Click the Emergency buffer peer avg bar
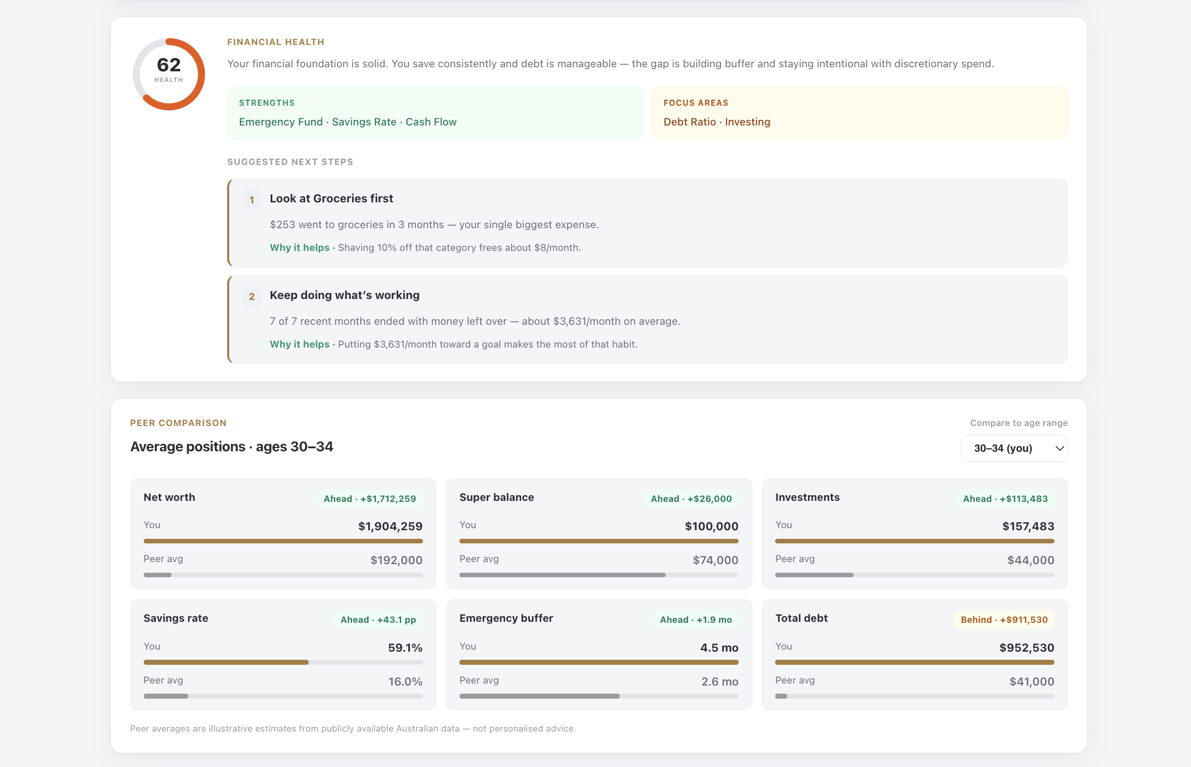Screen dimensions: 1191x767 click(599, 696)
